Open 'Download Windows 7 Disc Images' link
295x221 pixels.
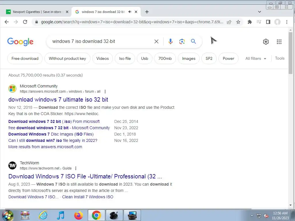[51, 134]
